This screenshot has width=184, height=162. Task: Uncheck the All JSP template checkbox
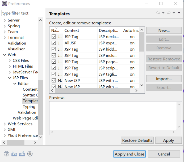54,43
